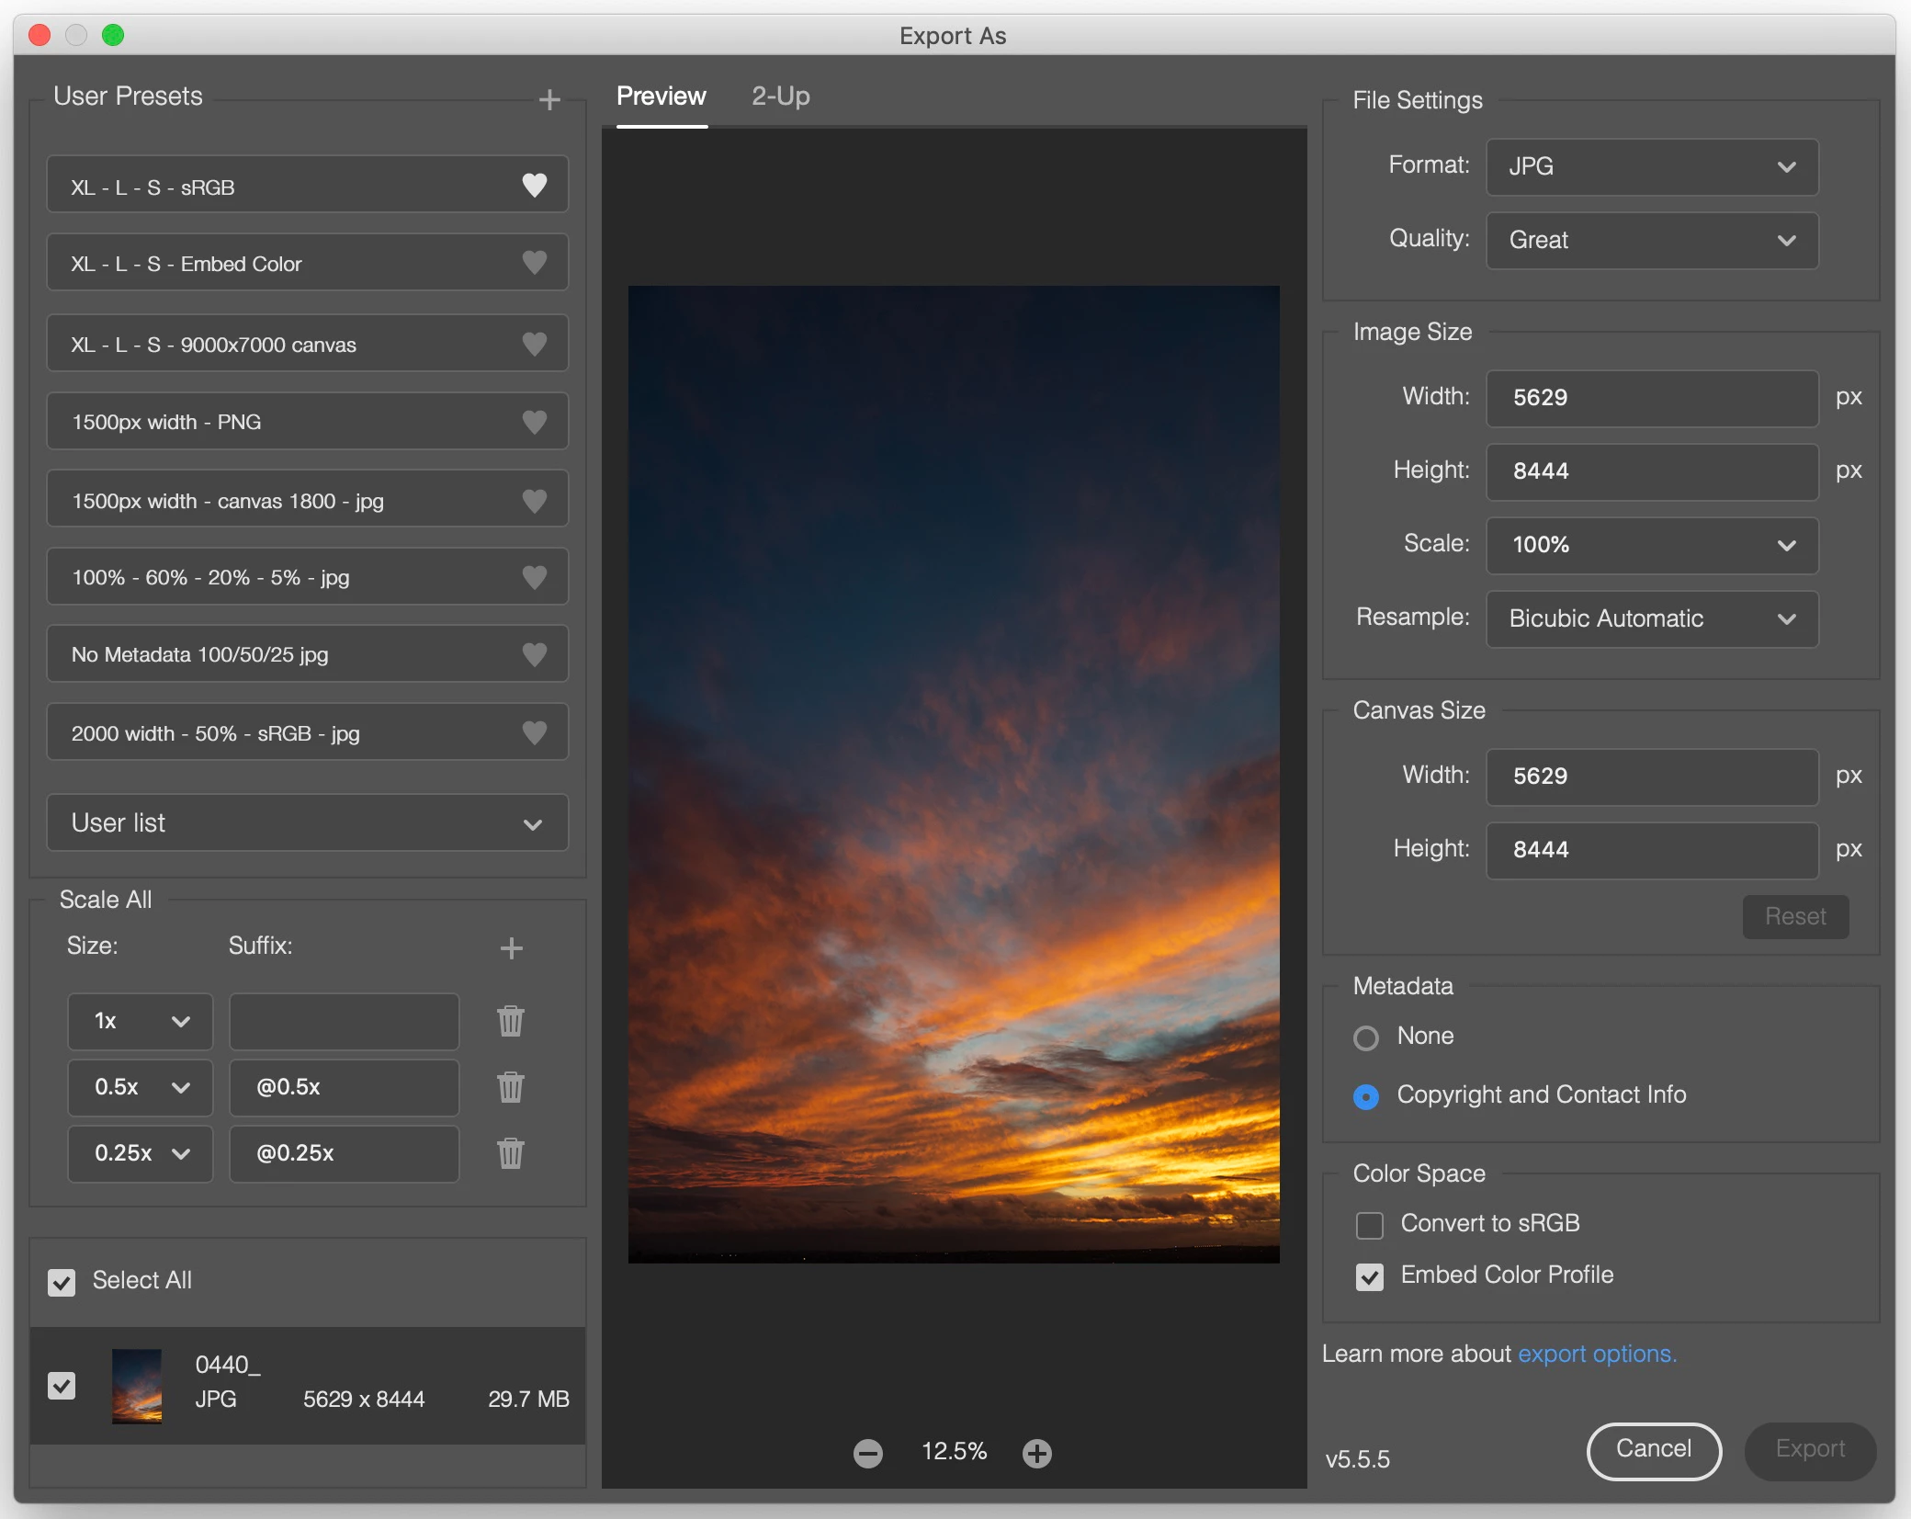Viewport: 1911px width, 1519px height.
Task: Enable Convert to sRGB
Action: click(1369, 1225)
